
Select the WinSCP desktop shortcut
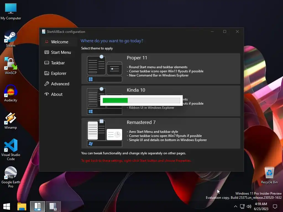point(11,66)
